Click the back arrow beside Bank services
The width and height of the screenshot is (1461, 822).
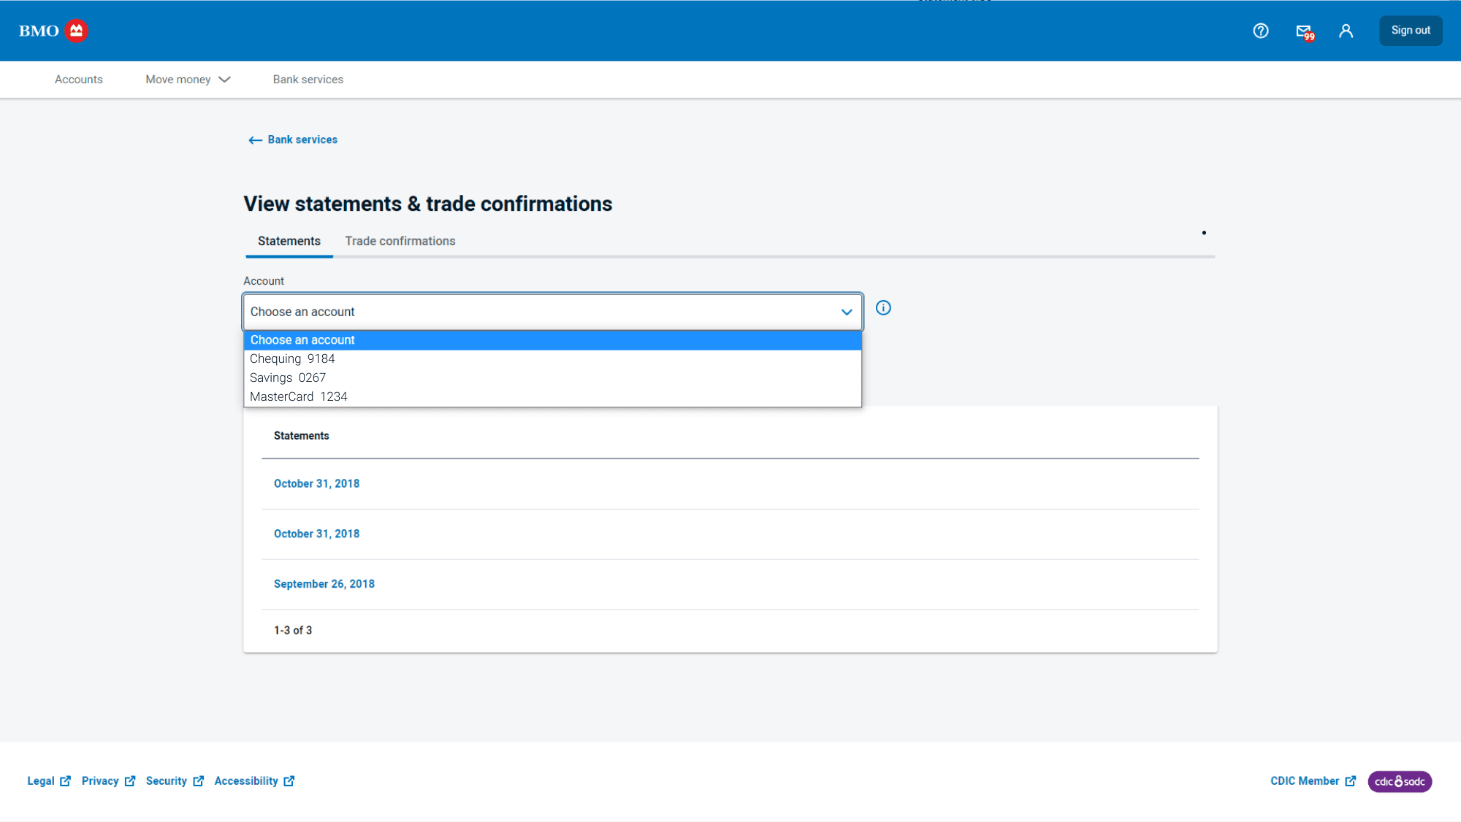255,140
